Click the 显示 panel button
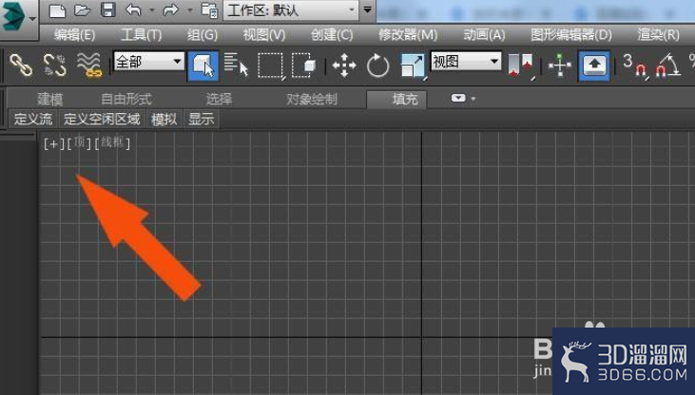The height and width of the screenshot is (395, 695). click(202, 119)
